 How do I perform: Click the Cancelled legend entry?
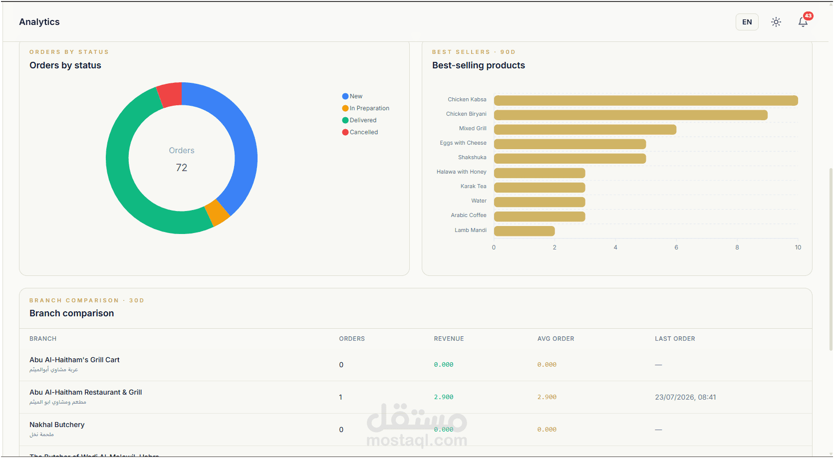pyautogui.click(x=360, y=132)
